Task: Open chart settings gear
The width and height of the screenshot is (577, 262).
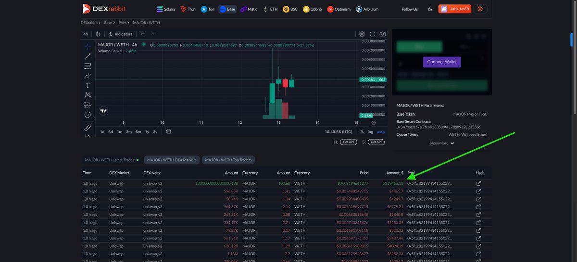Action: (x=362, y=34)
